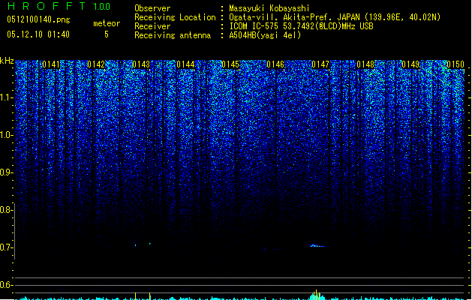Click observer name Masayuki Kobayashi
This screenshot has height=300, width=472.
coord(269,8)
